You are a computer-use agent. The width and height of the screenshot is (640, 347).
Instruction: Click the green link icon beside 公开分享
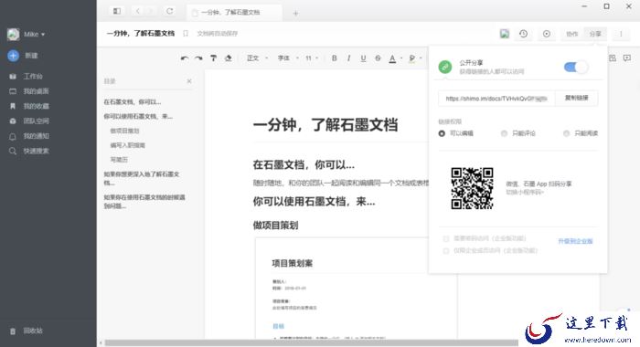tap(445, 67)
